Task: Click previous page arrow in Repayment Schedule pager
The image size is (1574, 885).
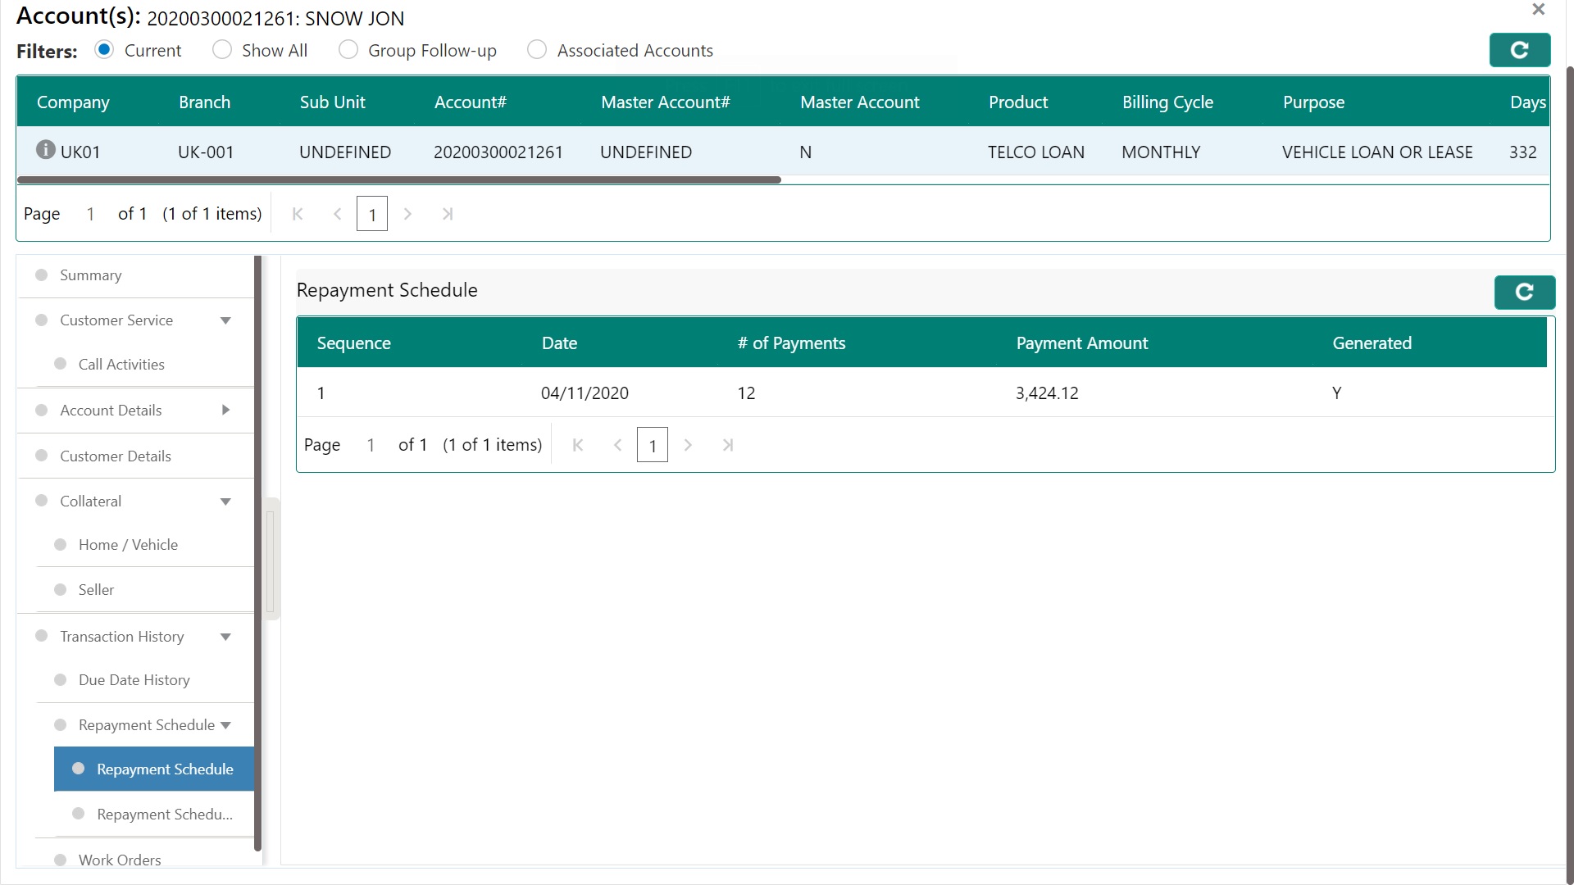Action: click(x=618, y=445)
